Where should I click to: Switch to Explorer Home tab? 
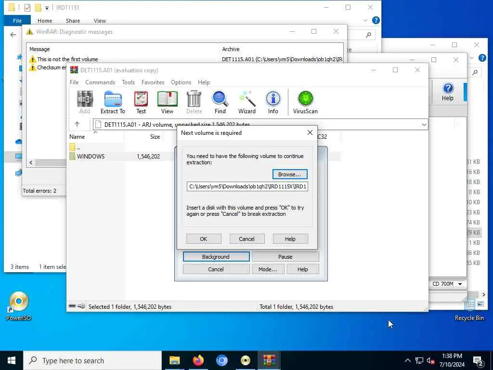click(45, 21)
